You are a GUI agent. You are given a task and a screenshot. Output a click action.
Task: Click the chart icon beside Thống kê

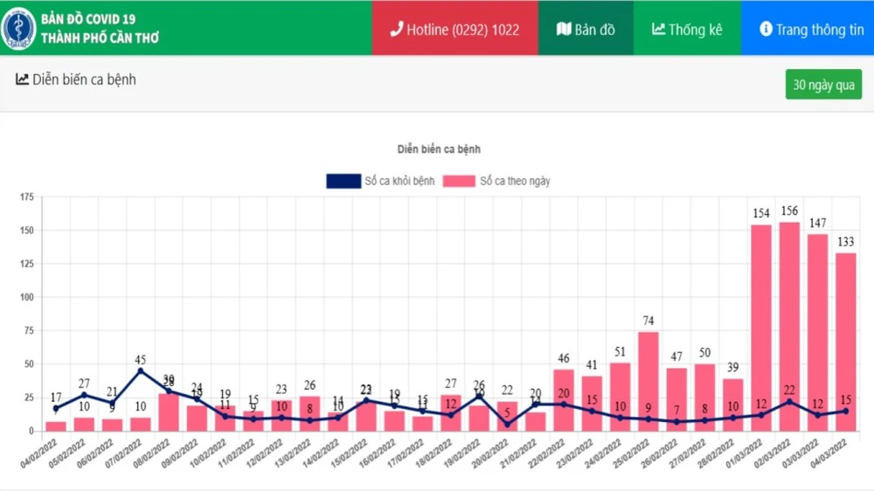click(x=658, y=29)
